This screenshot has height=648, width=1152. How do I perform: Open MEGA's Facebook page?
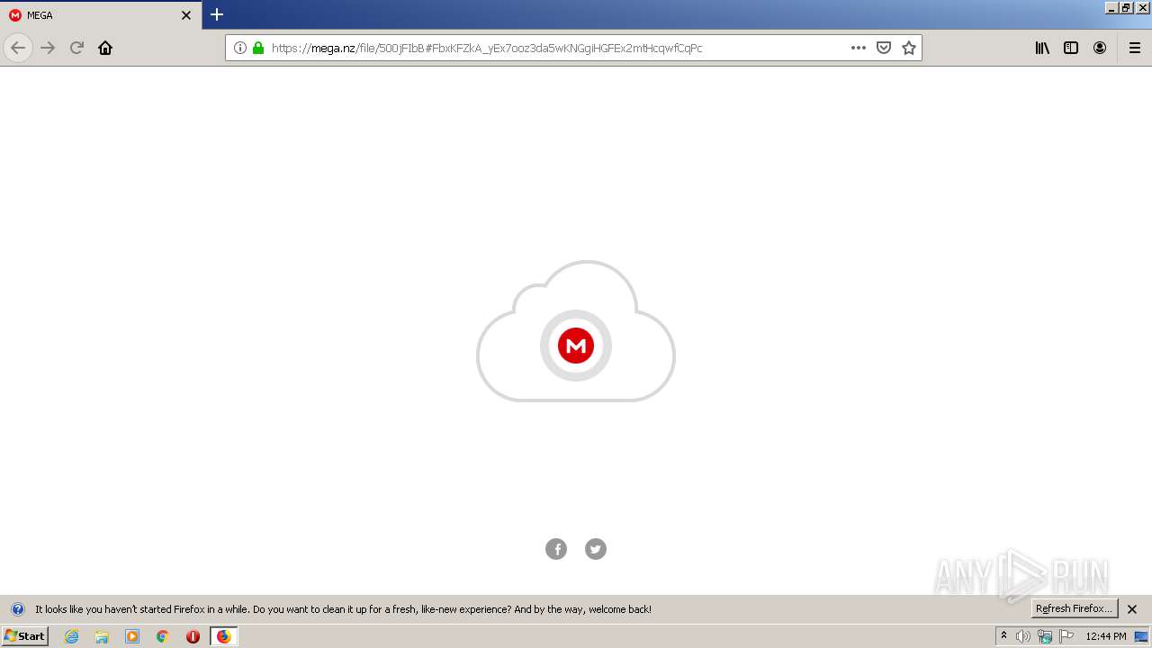(x=556, y=549)
